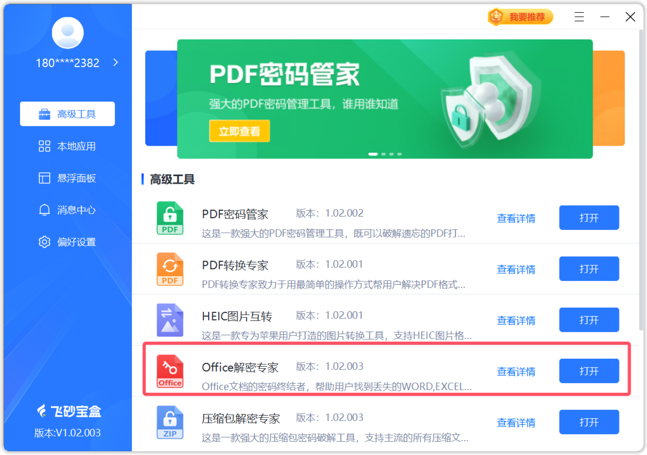Expand account 180****2382 chevron arrow
Screen dimensions: 647x455
(x=116, y=62)
